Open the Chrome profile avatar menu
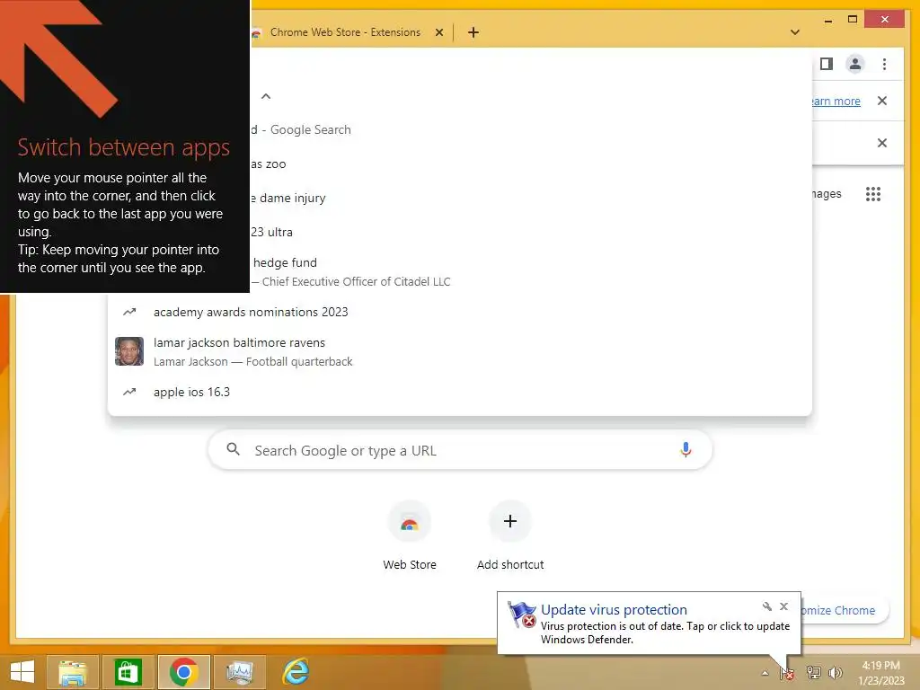The image size is (920, 690). pyautogui.click(x=855, y=64)
